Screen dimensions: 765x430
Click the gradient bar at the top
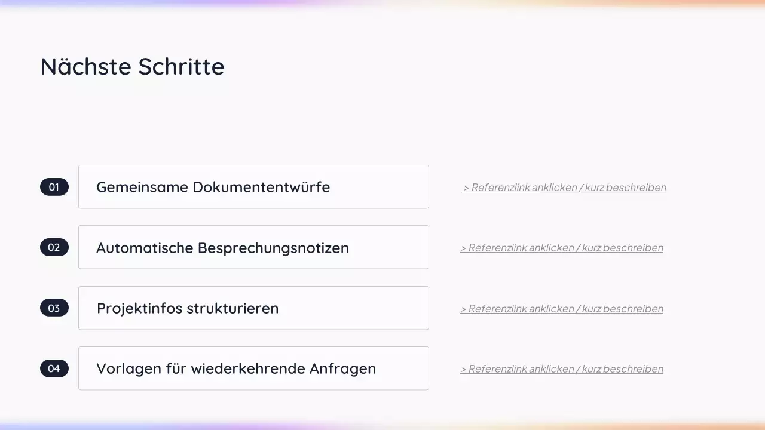(382, 4)
